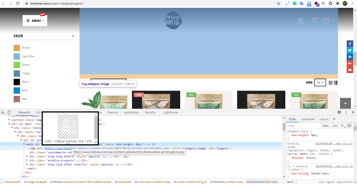Screen dimensions: 357x184
Task: Open the Chrome profile avatar
Action: (345, 4)
